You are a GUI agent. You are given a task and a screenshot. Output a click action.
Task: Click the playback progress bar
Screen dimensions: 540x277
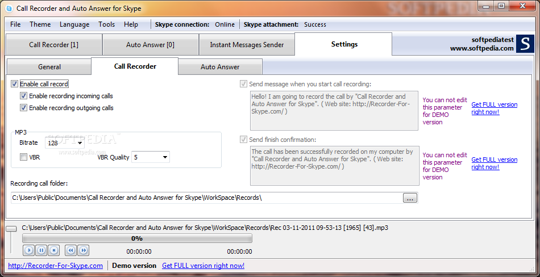pyautogui.click(x=137, y=238)
